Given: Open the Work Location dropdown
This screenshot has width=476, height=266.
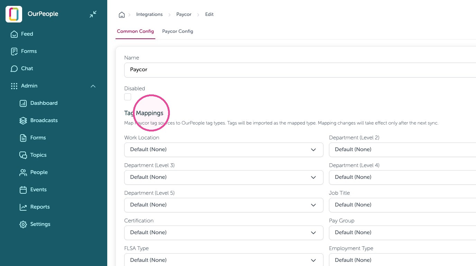Looking at the screenshot, I should coord(224,149).
